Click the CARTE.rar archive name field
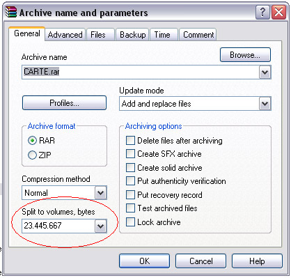 point(141,72)
